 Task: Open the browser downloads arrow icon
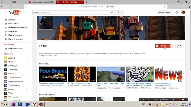coord(189,7)
